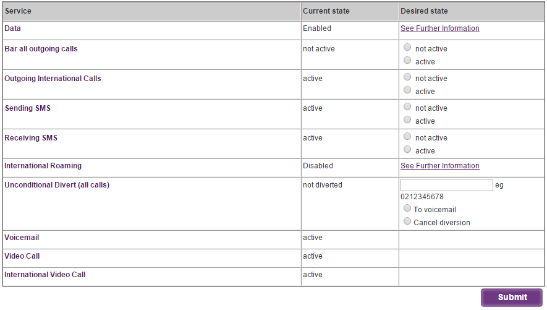The width and height of the screenshot is (547, 310).
Task: Focus the Unconditional Divert number field
Action: [446, 185]
